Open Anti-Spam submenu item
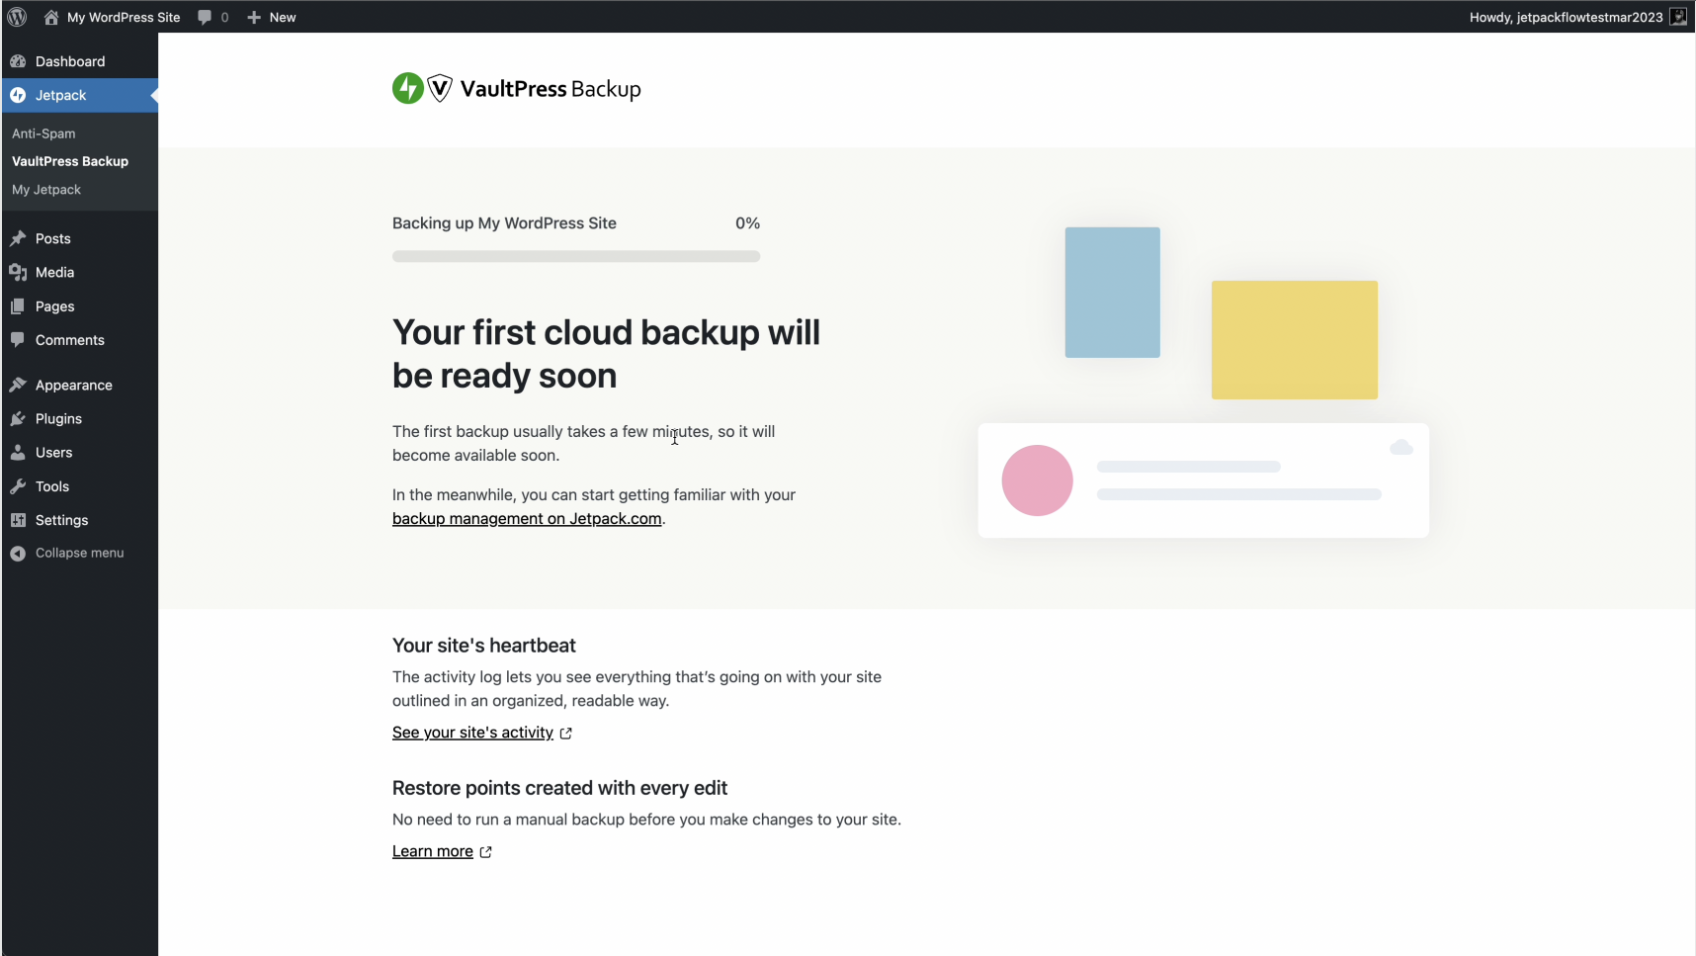The image size is (1696, 956). click(43, 133)
